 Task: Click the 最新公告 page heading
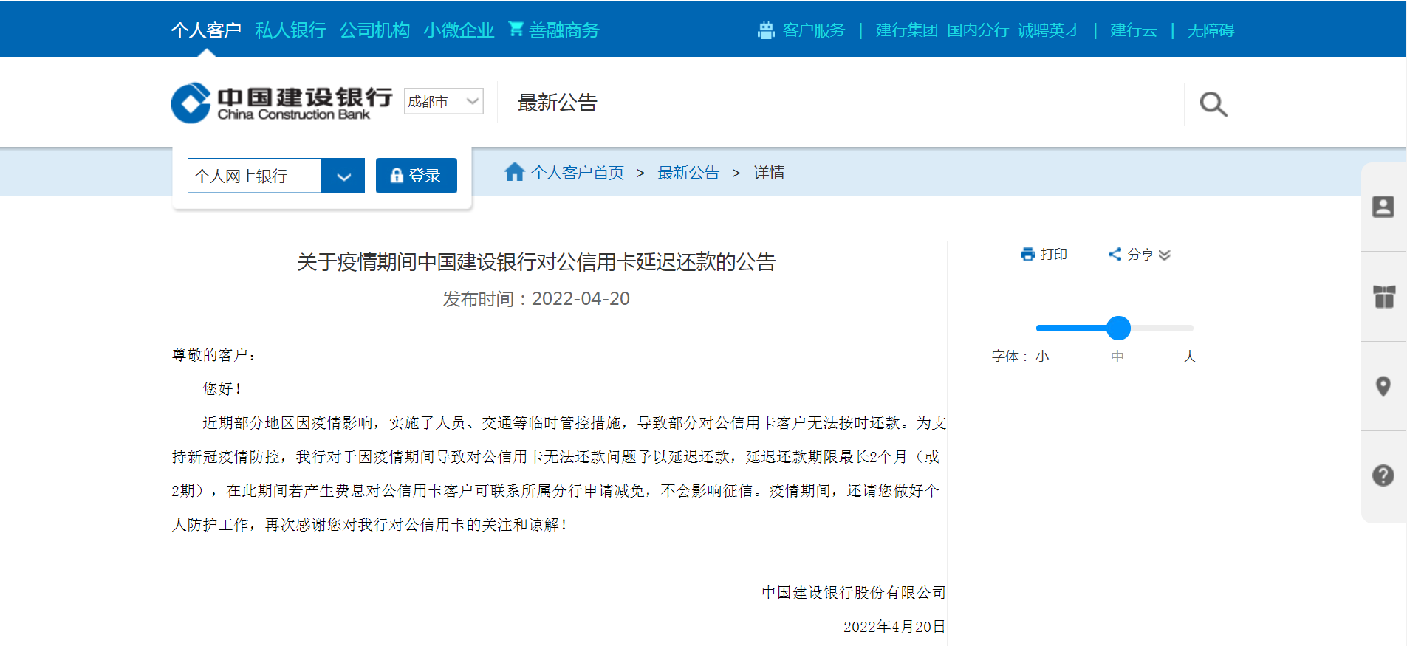tap(558, 103)
